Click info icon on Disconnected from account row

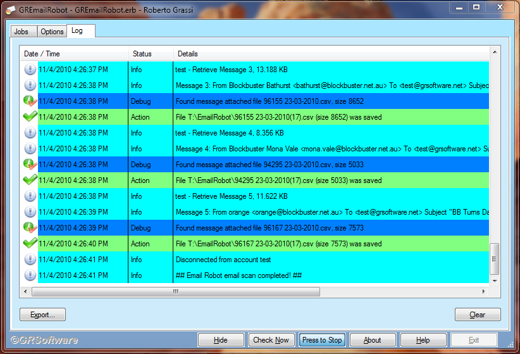(x=30, y=260)
